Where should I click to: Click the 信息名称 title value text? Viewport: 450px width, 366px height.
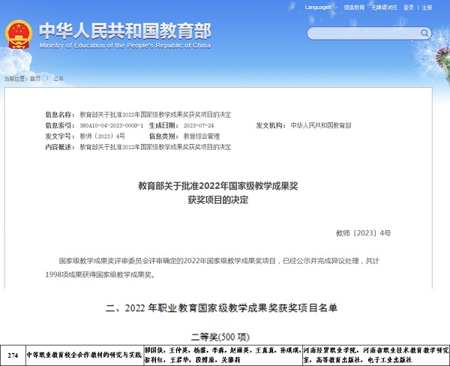coord(155,114)
